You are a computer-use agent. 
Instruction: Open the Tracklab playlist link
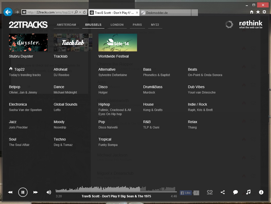click(x=60, y=56)
